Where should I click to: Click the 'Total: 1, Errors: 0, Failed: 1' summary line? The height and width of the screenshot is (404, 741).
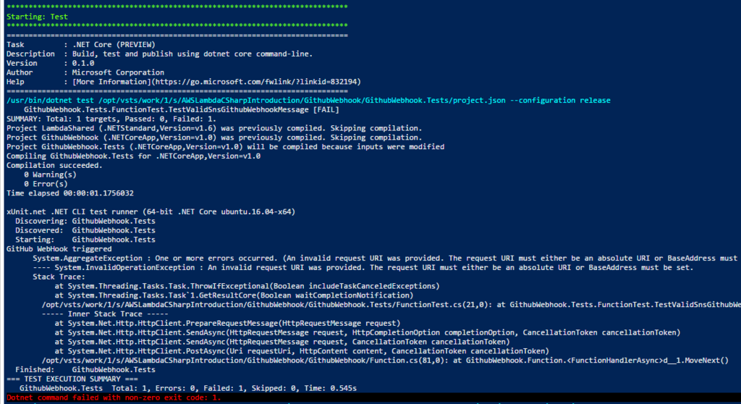point(187,388)
